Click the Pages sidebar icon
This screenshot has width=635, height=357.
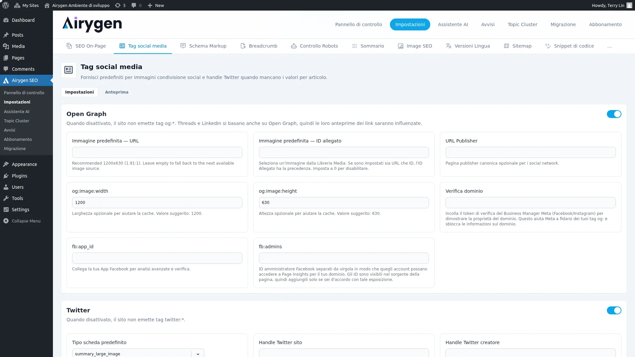(6, 58)
